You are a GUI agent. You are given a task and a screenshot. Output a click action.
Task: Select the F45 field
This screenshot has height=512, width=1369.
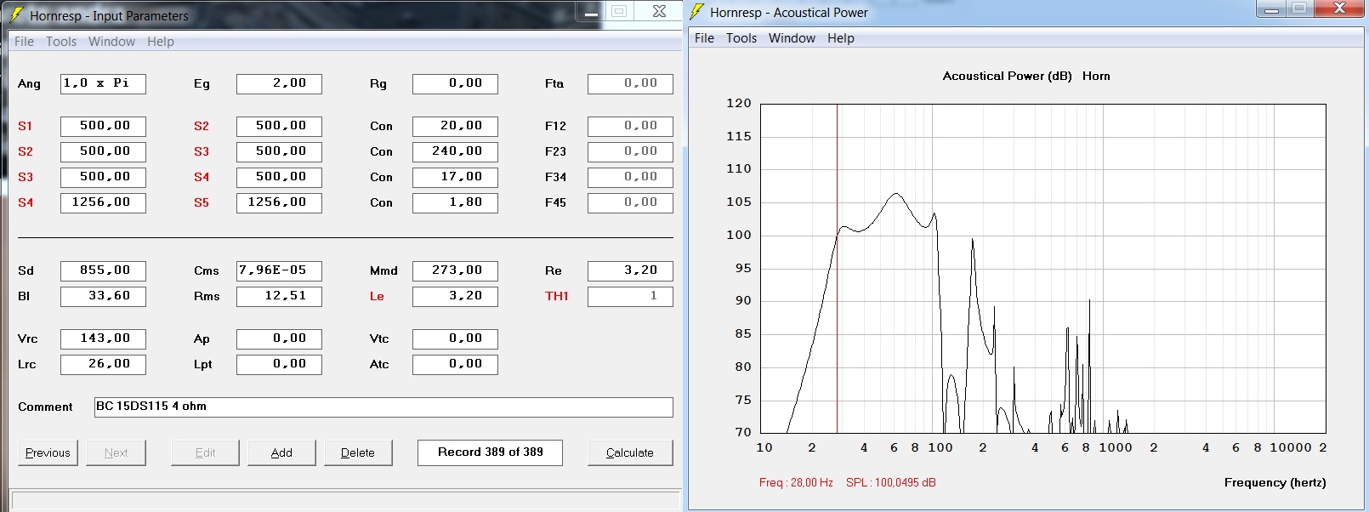pyautogui.click(x=630, y=202)
